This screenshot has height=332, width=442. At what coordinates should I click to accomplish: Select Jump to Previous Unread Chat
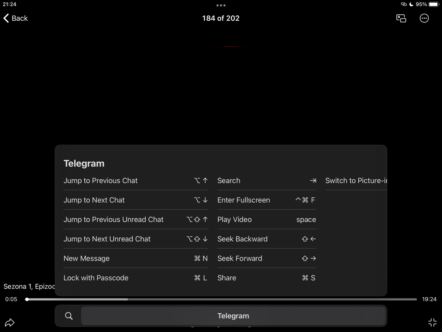136,219
